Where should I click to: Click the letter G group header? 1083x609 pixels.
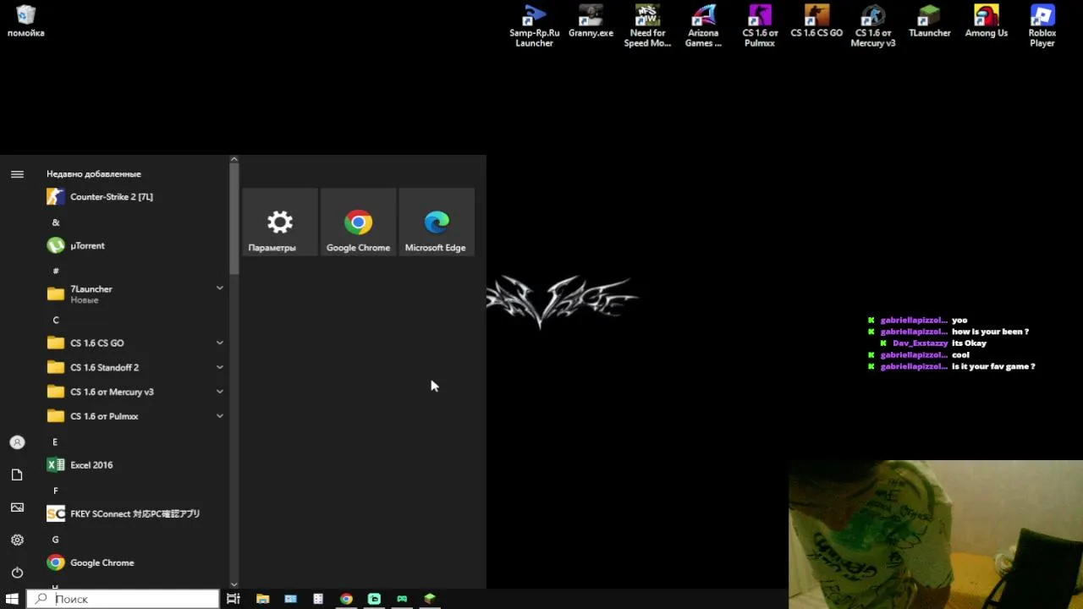coord(56,539)
